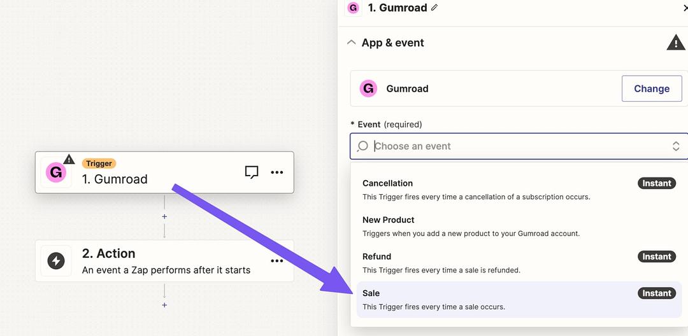Image resolution: width=688 pixels, height=336 pixels.
Task: Add a step between the trigger and action
Action: point(164,216)
